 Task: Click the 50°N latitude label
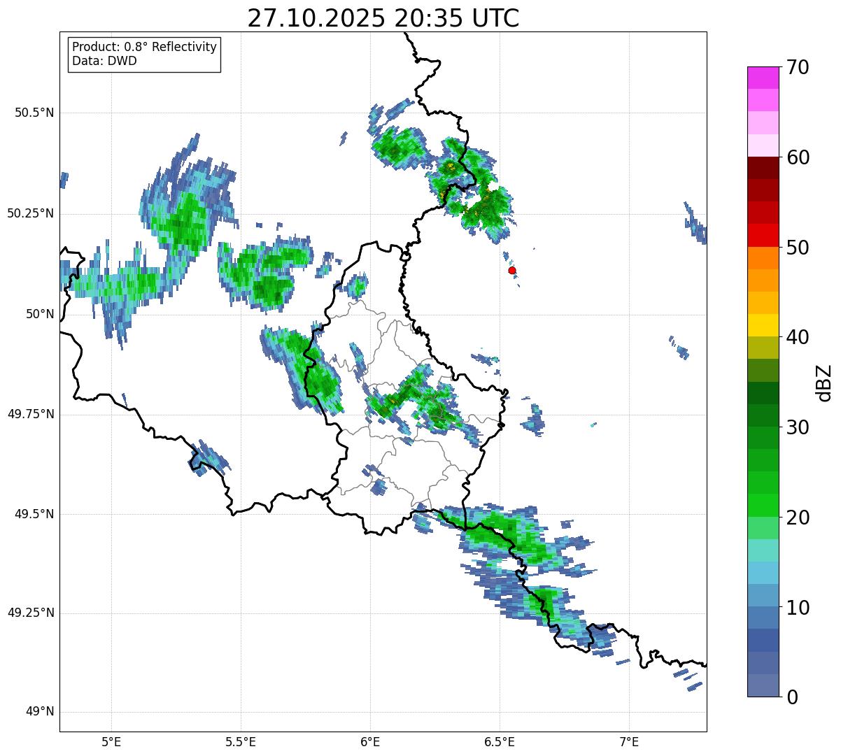point(40,314)
